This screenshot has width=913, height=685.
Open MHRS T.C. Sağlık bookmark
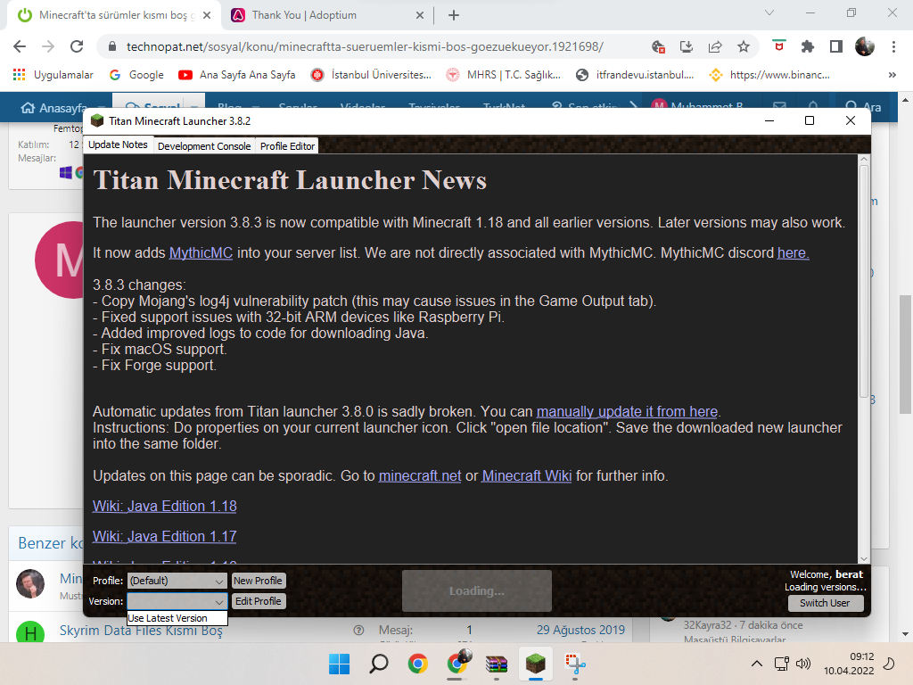coord(503,75)
